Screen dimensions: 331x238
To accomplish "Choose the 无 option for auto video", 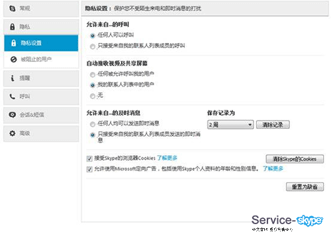I will pyautogui.click(x=93, y=96).
